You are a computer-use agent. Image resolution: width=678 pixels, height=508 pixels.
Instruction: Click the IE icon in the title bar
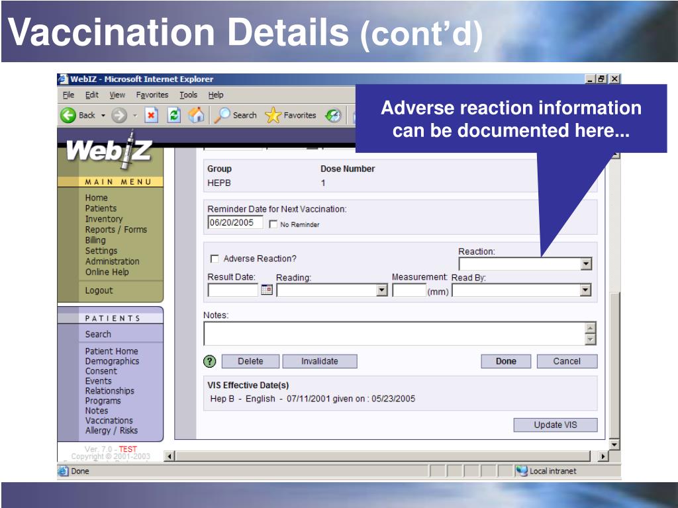pos(63,79)
